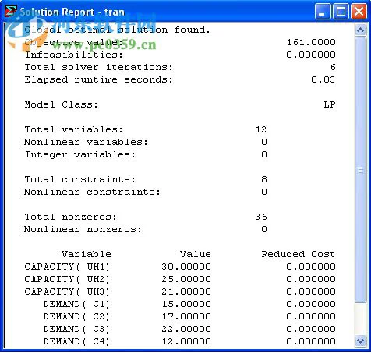
Task: Click the vertical scrollbar thumb
Action: coord(360,170)
